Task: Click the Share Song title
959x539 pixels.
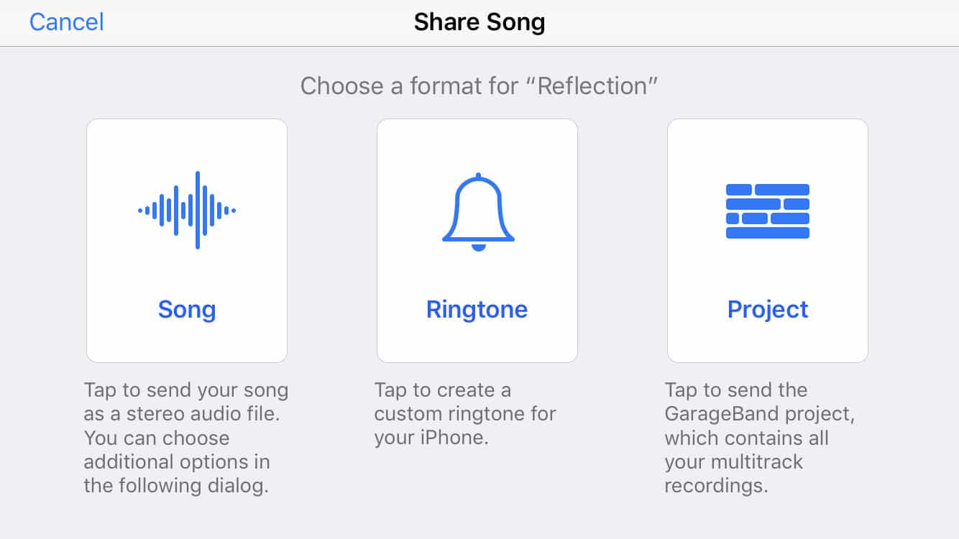Action: point(479,22)
